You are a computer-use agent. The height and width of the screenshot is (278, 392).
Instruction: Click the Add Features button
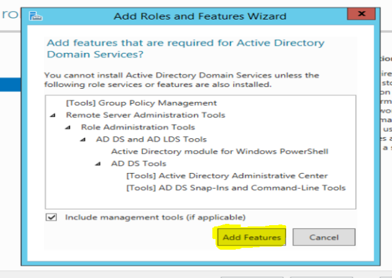pos(252,237)
